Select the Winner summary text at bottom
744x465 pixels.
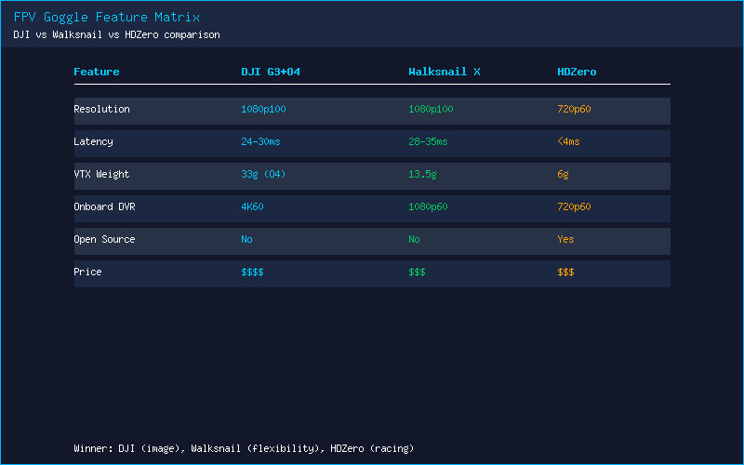coord(244,448)
